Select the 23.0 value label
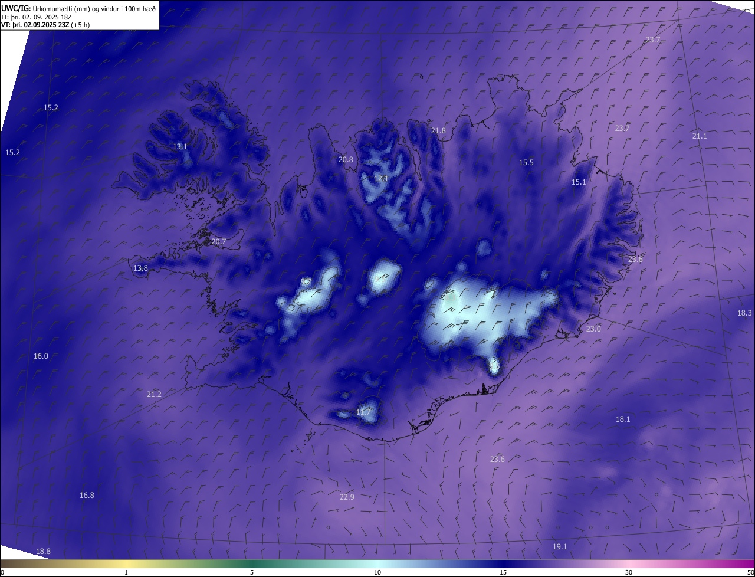The width and height of the screenshot is (755, 577). tap(593, 329)
